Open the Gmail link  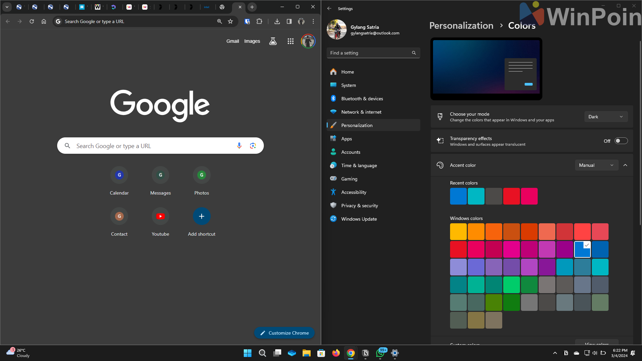pyautogui.click(x=232, y=41)
